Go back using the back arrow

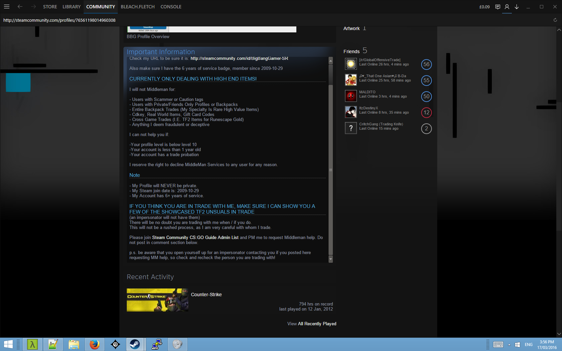(20, 7)
